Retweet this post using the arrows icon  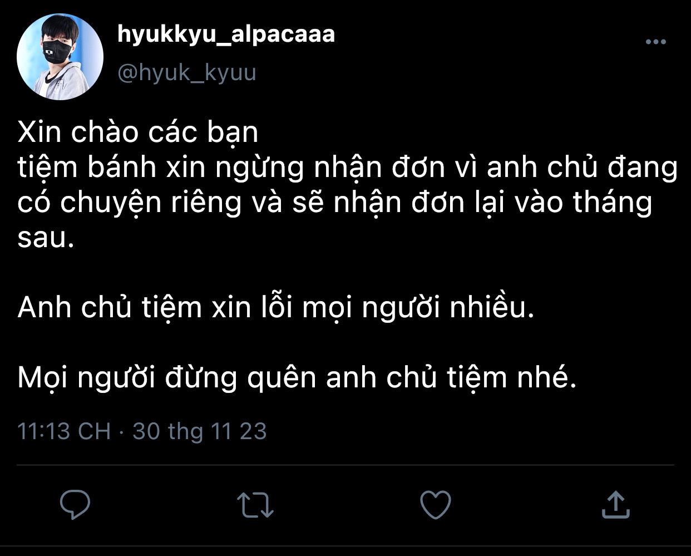pyautogui.click(x=255, y=505)
